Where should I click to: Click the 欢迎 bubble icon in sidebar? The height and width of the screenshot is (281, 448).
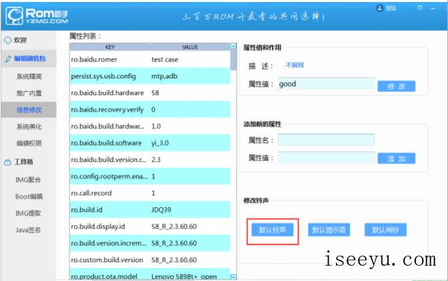(8, 40)
